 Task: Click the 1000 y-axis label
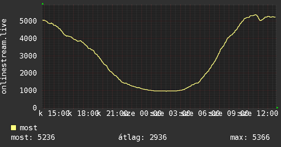28,90
